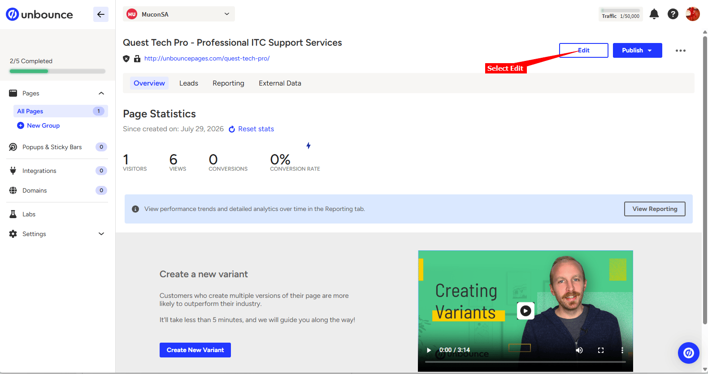Click the padlock icon beside page URL
The height and width of the screenshot is (374, 708).
click(137, 59)
